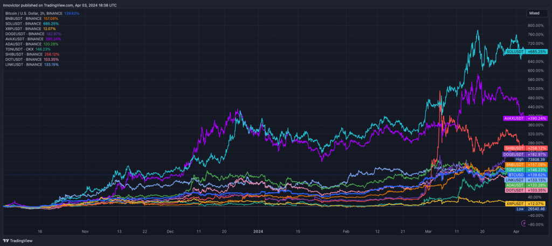This screenshot has width=552, height=246.
Task: Click the Apr time axis label
Action: (x=516, y=231)
